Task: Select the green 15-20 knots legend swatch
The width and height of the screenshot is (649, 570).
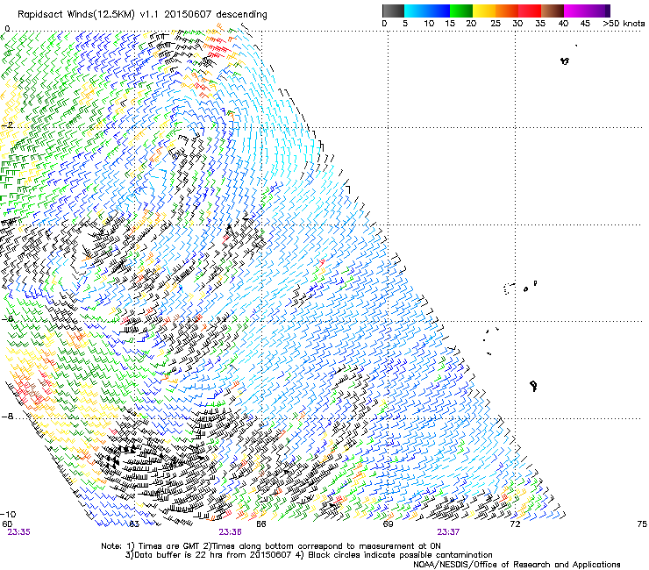Action: coord(461,11)
